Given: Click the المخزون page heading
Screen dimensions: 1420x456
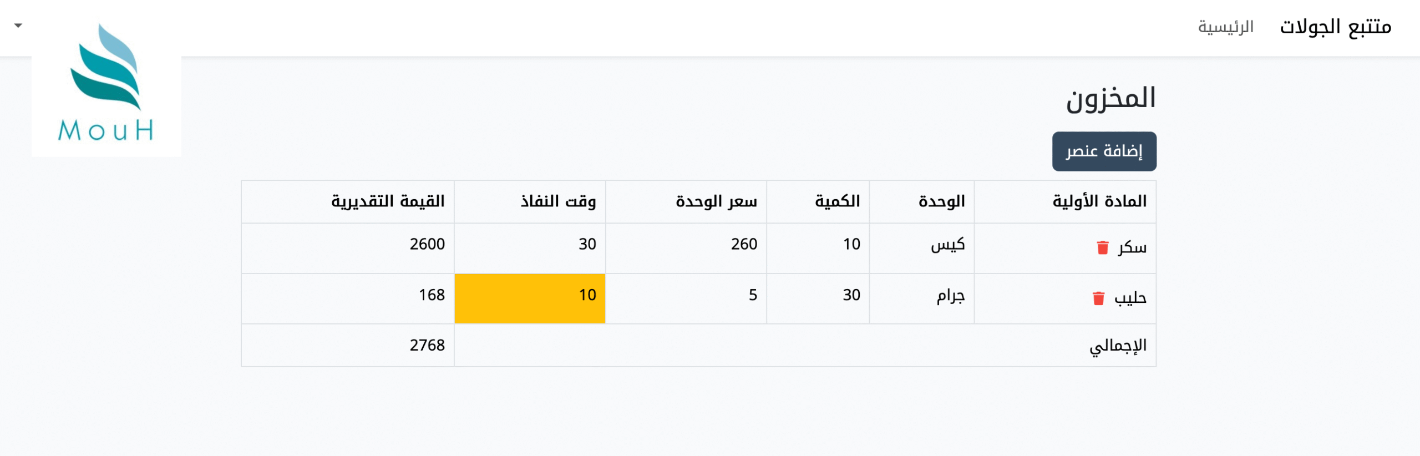Looking at the screenshot, I should (1110, 99).
